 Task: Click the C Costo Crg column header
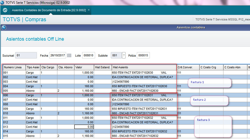tap(211, 67)
